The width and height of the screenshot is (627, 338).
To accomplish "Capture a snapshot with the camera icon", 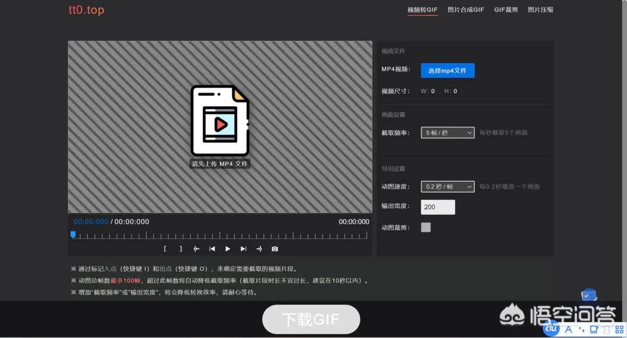I will tap(275, 249).
